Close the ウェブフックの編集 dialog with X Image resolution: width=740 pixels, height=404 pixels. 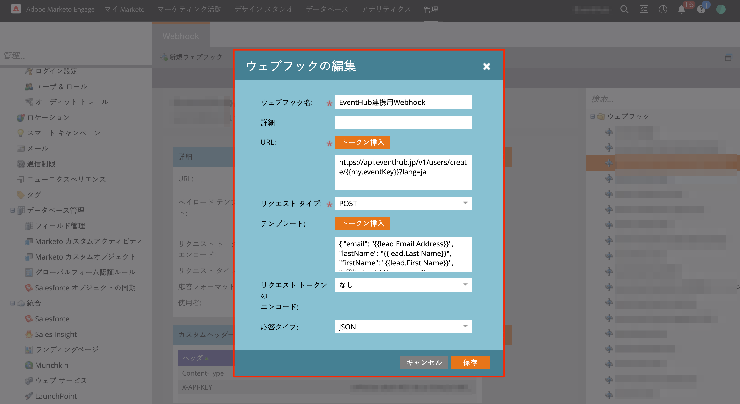coord(486,66)
